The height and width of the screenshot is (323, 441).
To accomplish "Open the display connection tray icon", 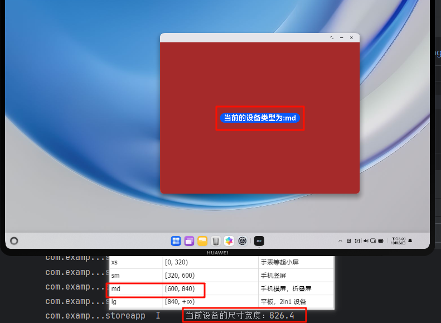I will (373, 241).
